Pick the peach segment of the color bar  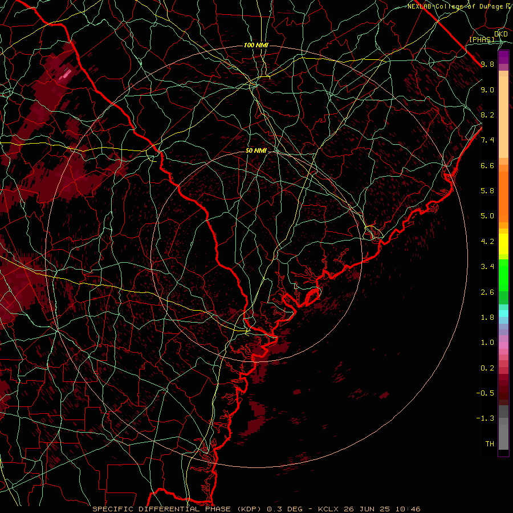(503, 117)
